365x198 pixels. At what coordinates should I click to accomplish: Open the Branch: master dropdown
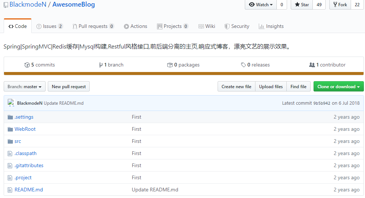pyautogui.click(x=24, y=87)
